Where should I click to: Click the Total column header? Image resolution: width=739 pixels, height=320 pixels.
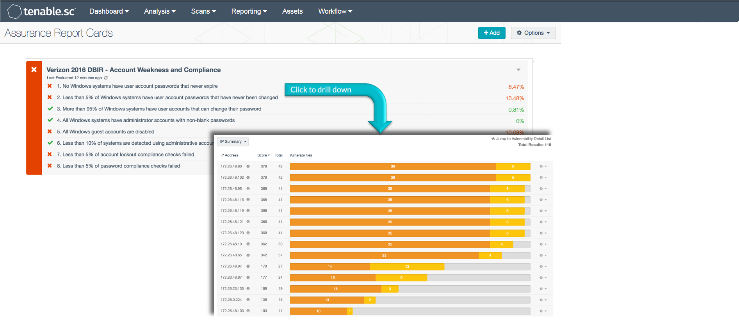[x=279, y=155]
